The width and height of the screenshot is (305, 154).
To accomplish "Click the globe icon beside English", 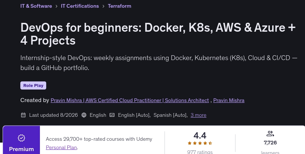I will [84, 115].
